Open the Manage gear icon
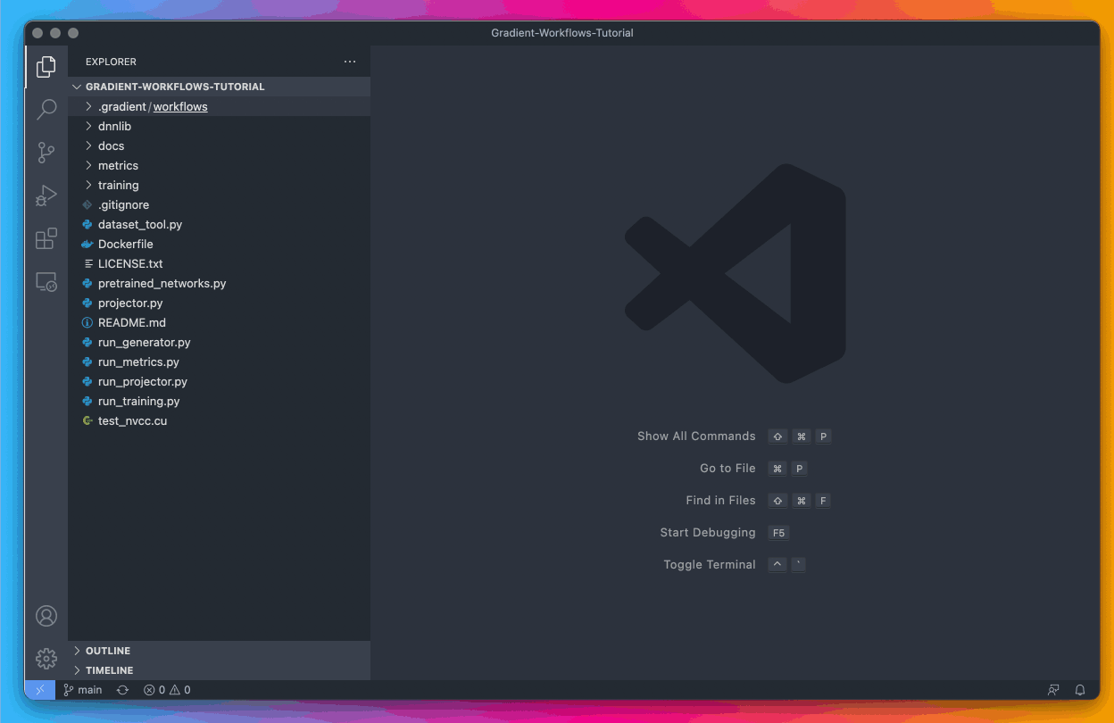This screenshot has width=1114, height=723. [46, 659]
